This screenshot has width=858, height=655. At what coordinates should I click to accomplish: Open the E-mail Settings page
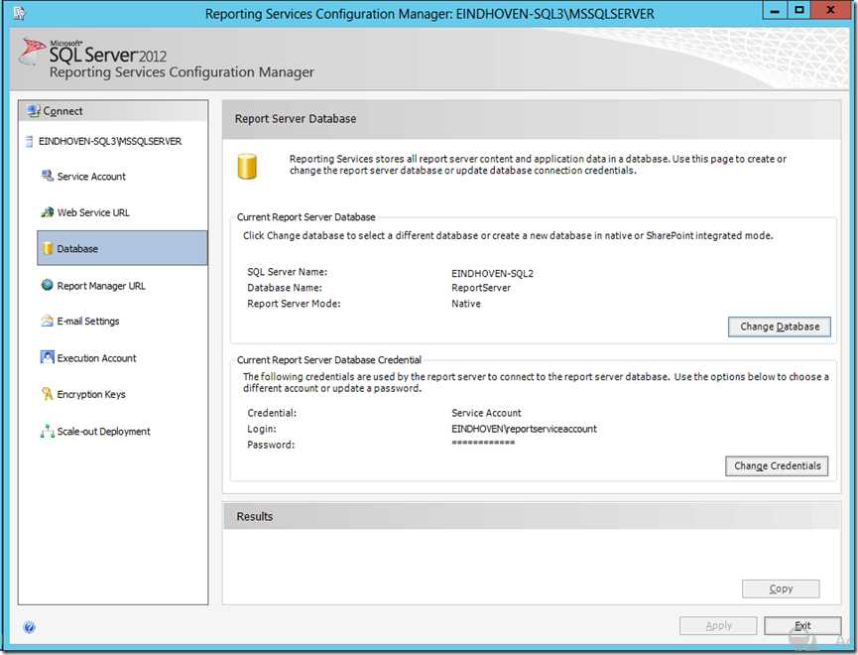[x=88, y=321]
